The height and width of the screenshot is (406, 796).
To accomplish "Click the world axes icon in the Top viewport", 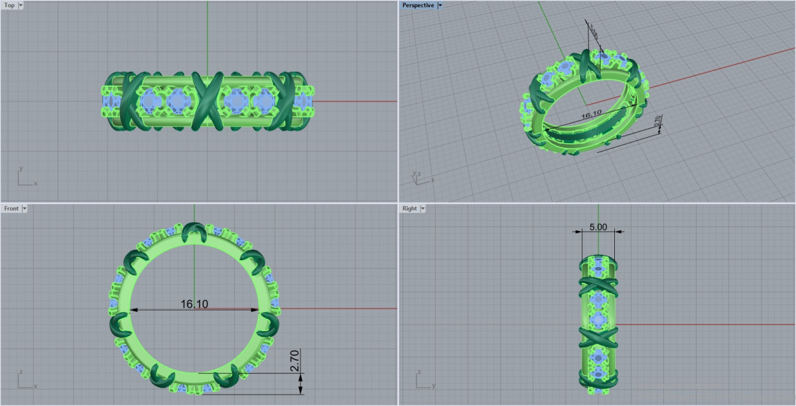I will point(27,177).
